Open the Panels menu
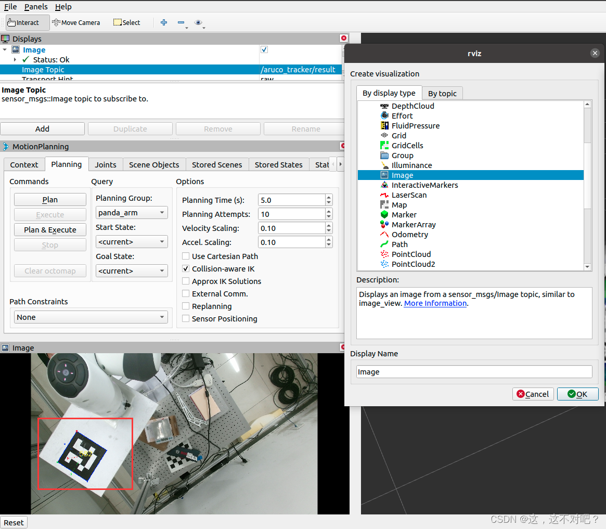Image resolution: width=606 pixels, height=529 pixels. (x=36, y=6)
